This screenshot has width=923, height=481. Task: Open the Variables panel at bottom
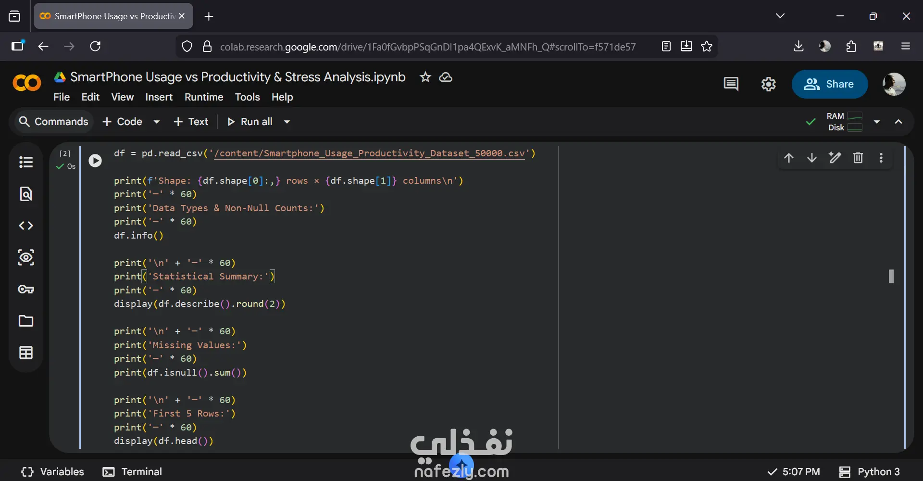(x=53, y=472)
